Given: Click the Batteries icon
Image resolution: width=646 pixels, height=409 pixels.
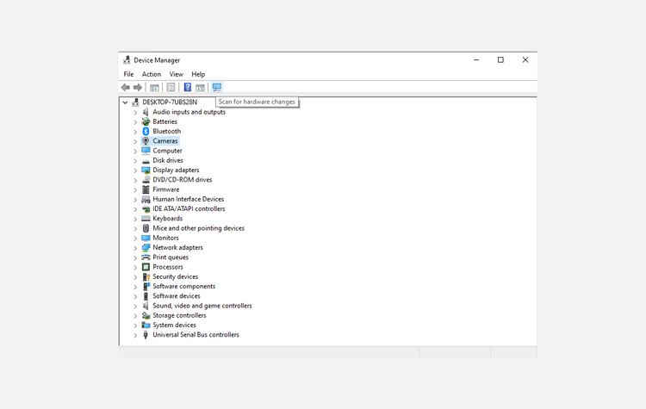Looking at the screenshot, I should 146,121.
